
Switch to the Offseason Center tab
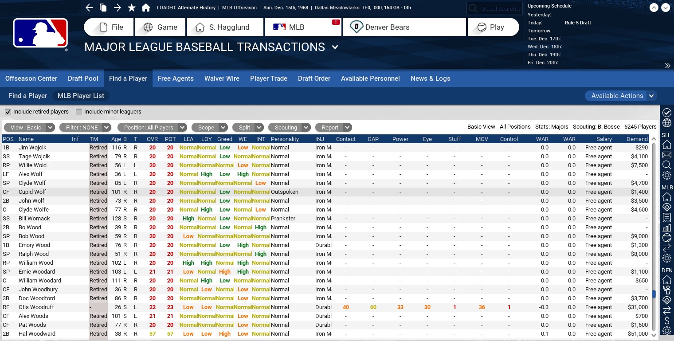tap(31, 78)
